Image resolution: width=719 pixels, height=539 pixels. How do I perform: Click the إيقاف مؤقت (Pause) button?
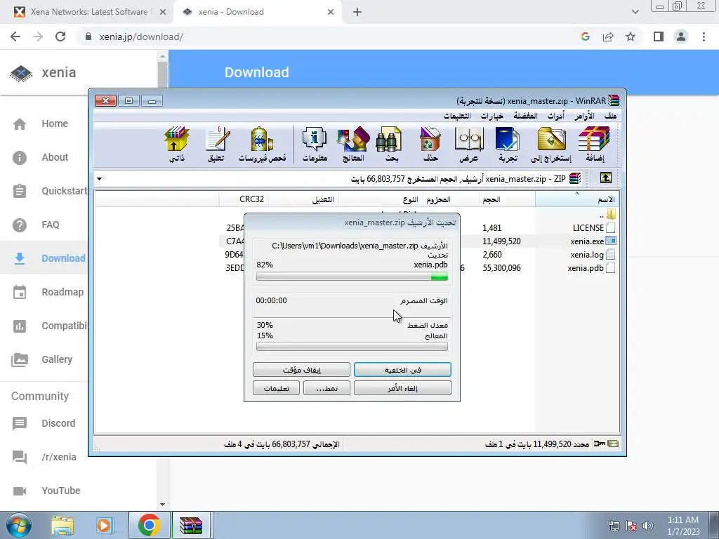[x=301, y=370]
